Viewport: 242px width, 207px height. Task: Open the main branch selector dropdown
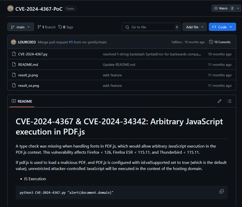20,27
